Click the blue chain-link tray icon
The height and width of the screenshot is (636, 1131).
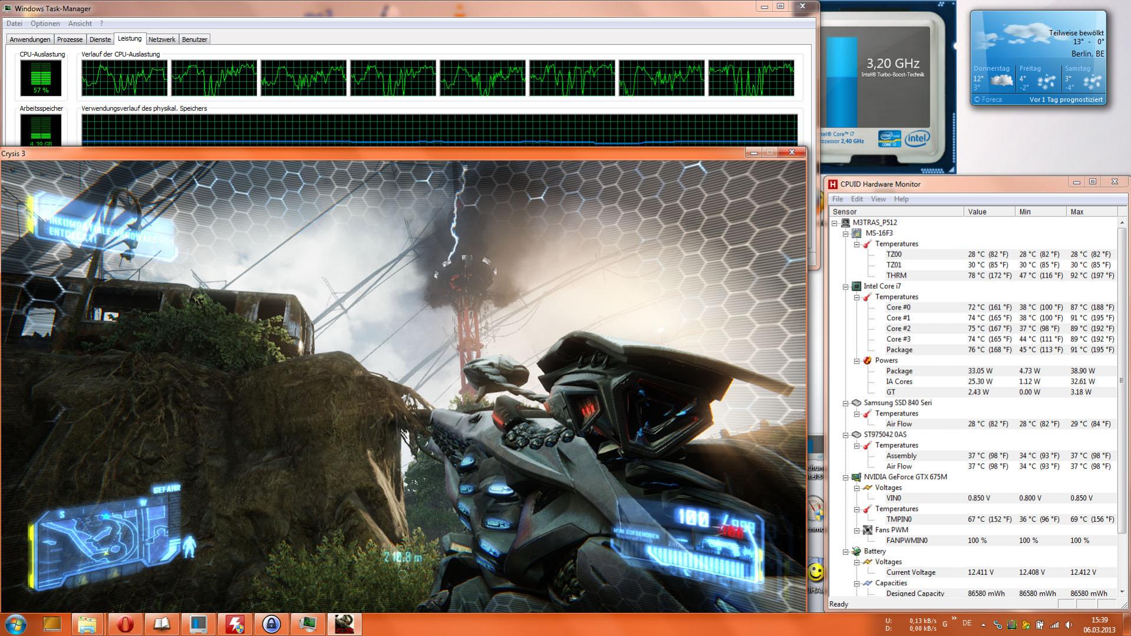pyautogui.click(x=998, y=625)
